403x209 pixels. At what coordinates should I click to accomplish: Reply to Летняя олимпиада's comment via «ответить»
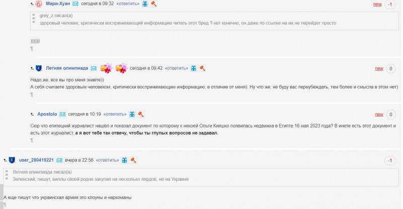click(x=176, y=68)
